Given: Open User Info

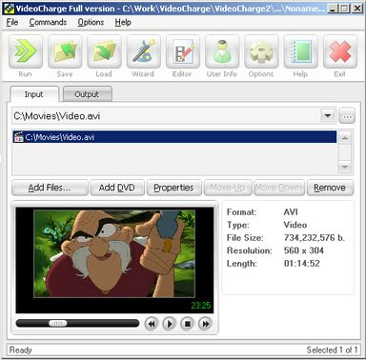Looking at the screenshot, I should [x=222, y=51].
